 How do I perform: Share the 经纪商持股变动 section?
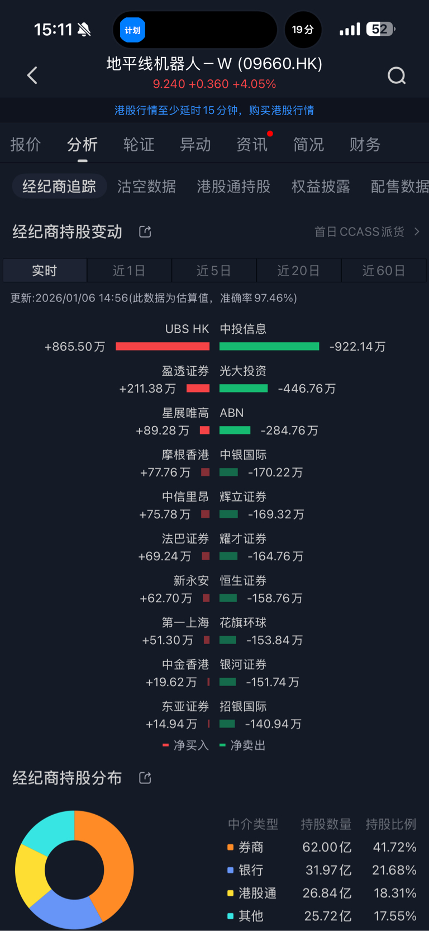click(145, 231)
